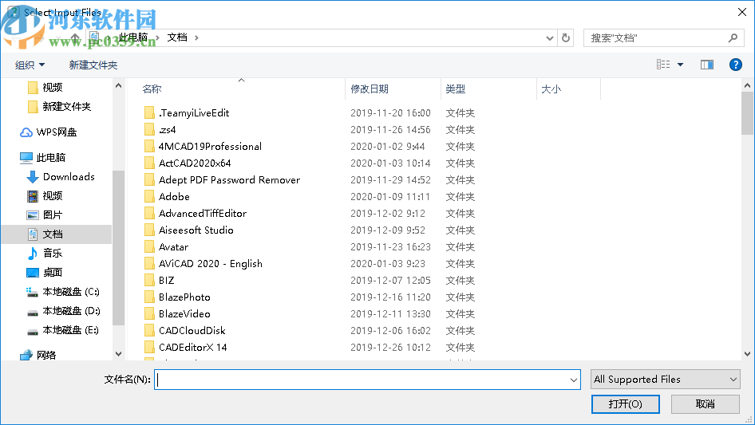Open the help question mark icon
Viewport: 755px width, 425px height.
(735, 65)
